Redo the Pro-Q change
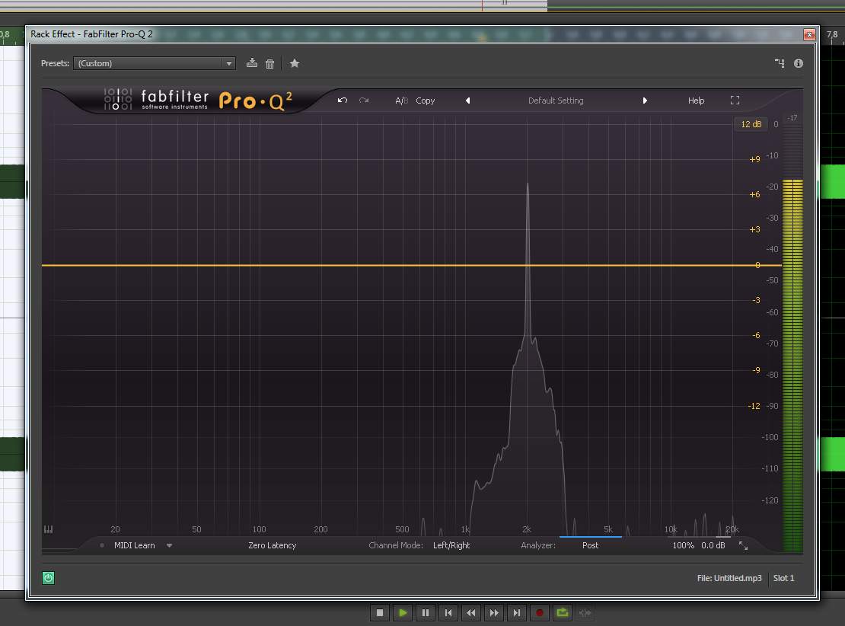 coord(364,101)
